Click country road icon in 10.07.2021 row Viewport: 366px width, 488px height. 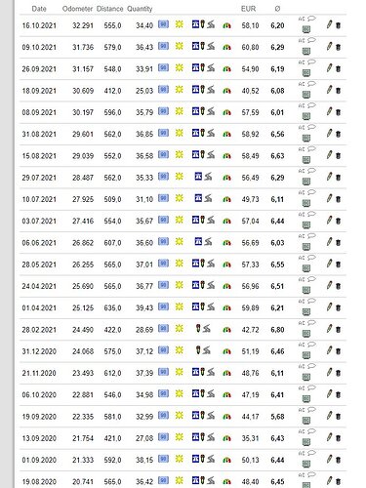click(x=208, y=198)
